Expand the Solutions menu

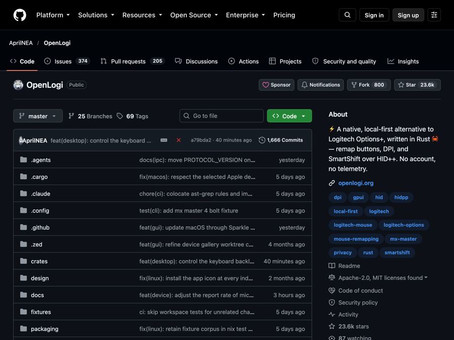tap(96, 15)
